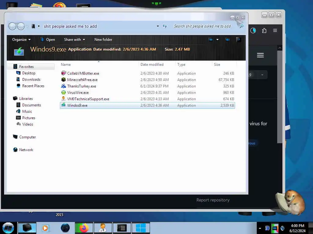The width and height of the screenshot is (313, 234).
Task: Select VM0TechnicalSupport.exe file icon
Action: 64,99
